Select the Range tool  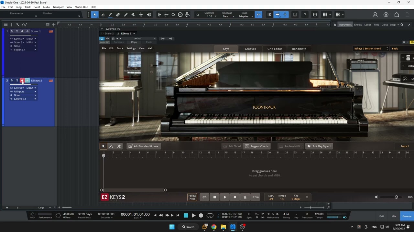coord(103,15)
